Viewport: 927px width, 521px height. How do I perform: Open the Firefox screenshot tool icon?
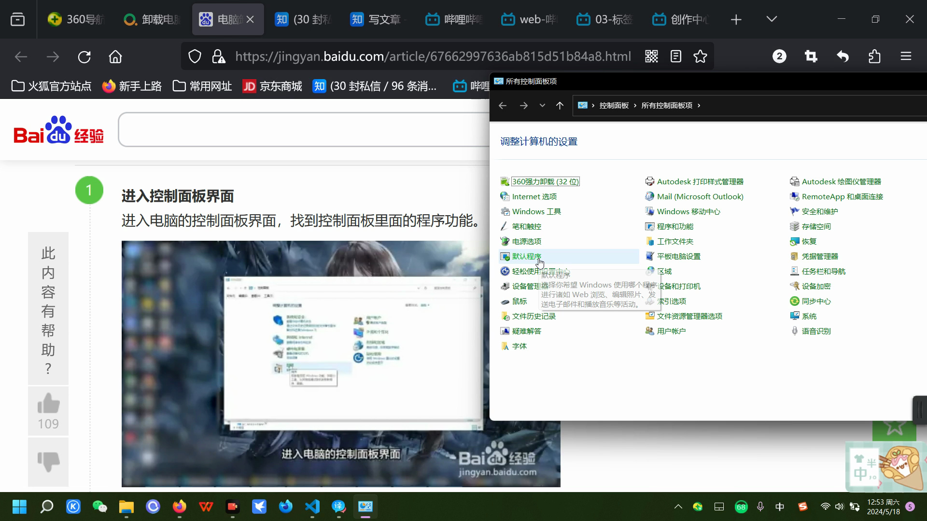point(811,56)
